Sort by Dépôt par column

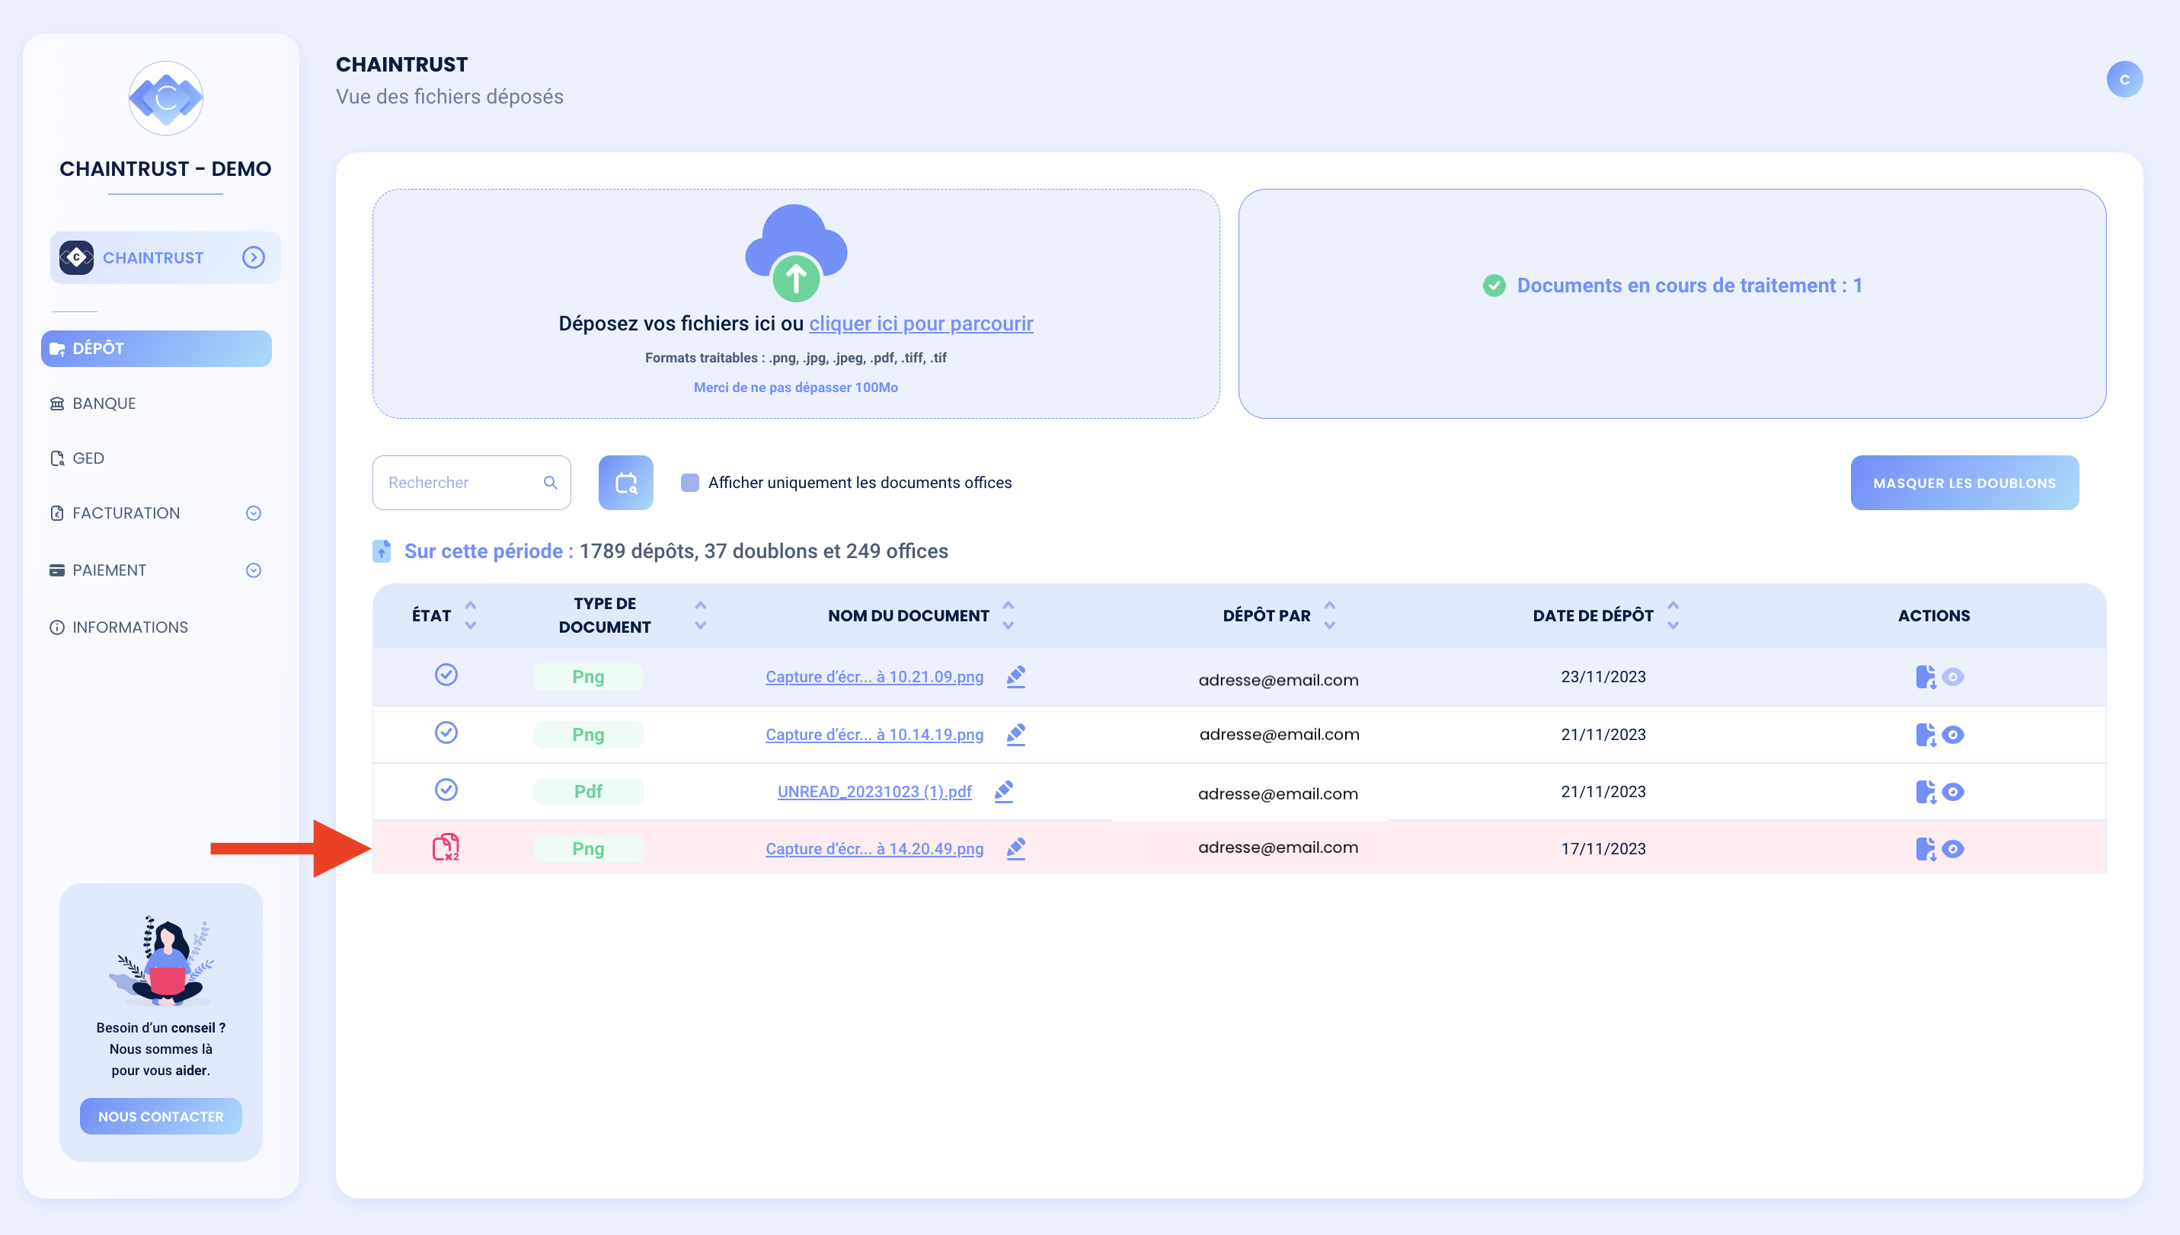[x=1330, y=616]
